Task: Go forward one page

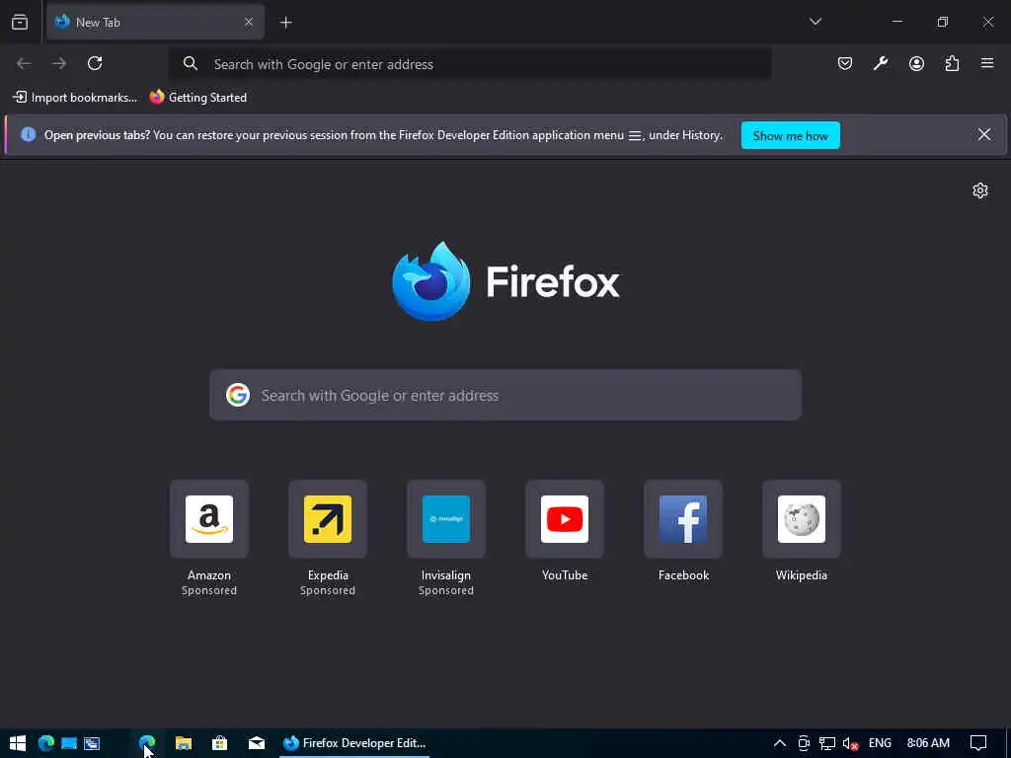Action: point(59,63)
